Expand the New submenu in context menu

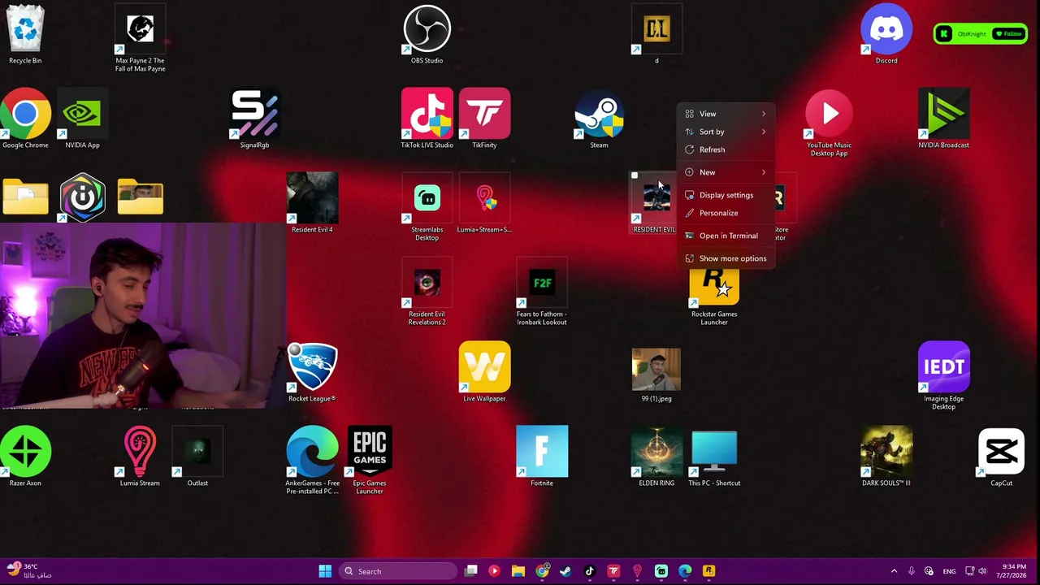(x=726, y=172)
